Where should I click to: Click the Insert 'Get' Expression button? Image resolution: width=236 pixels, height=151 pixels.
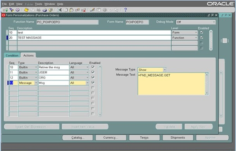[32, 127]
